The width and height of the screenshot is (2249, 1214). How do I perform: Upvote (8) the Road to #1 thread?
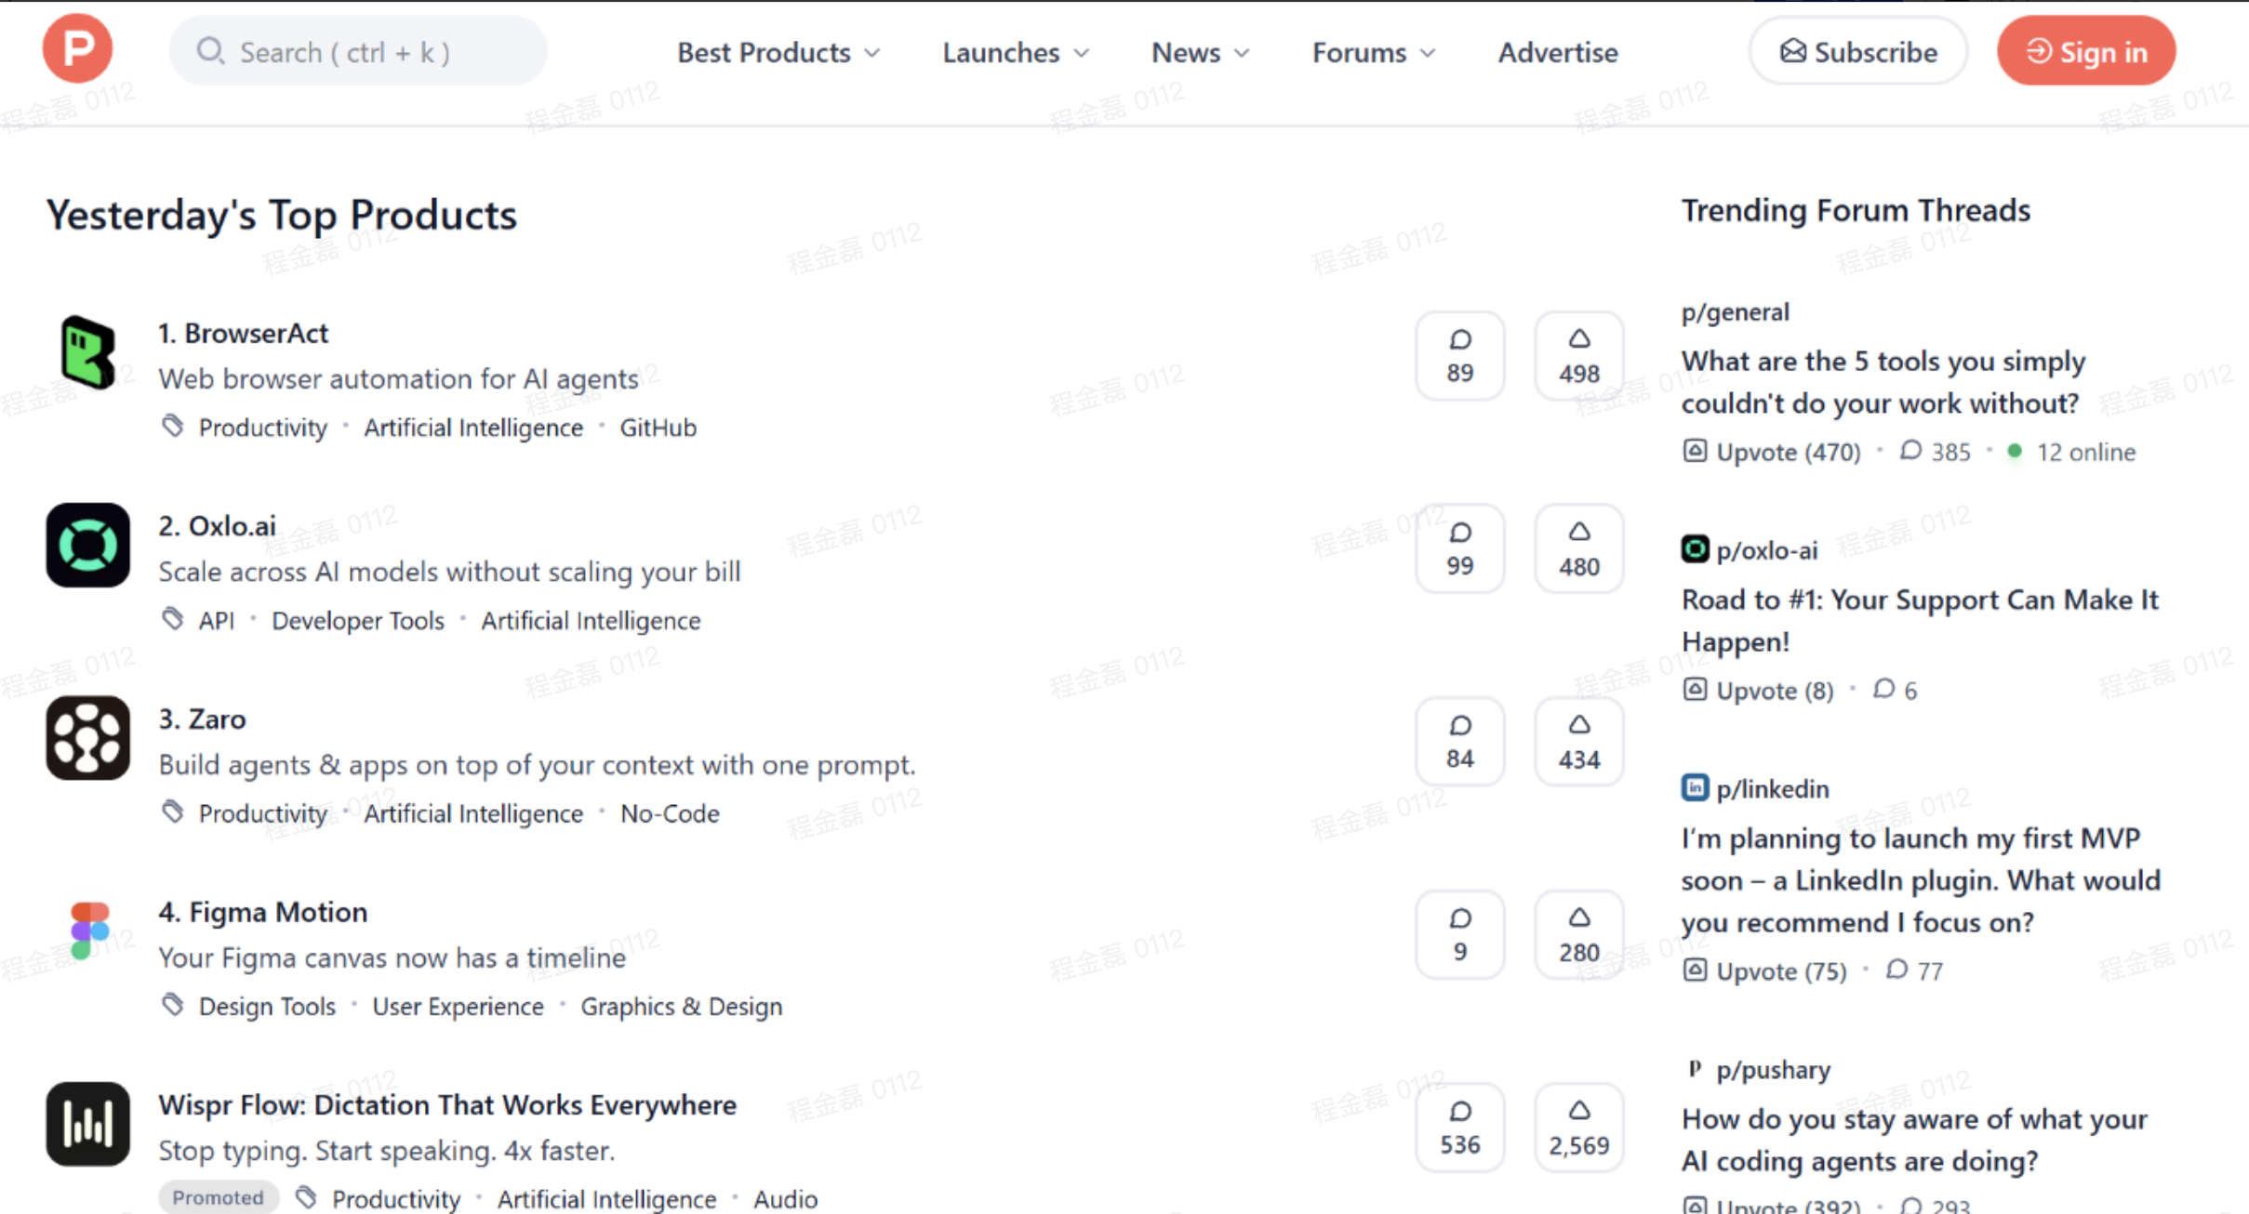[1758, 691]
